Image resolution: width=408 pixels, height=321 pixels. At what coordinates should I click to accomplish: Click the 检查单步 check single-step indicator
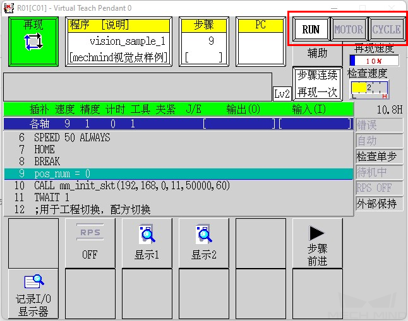(379, 156)
